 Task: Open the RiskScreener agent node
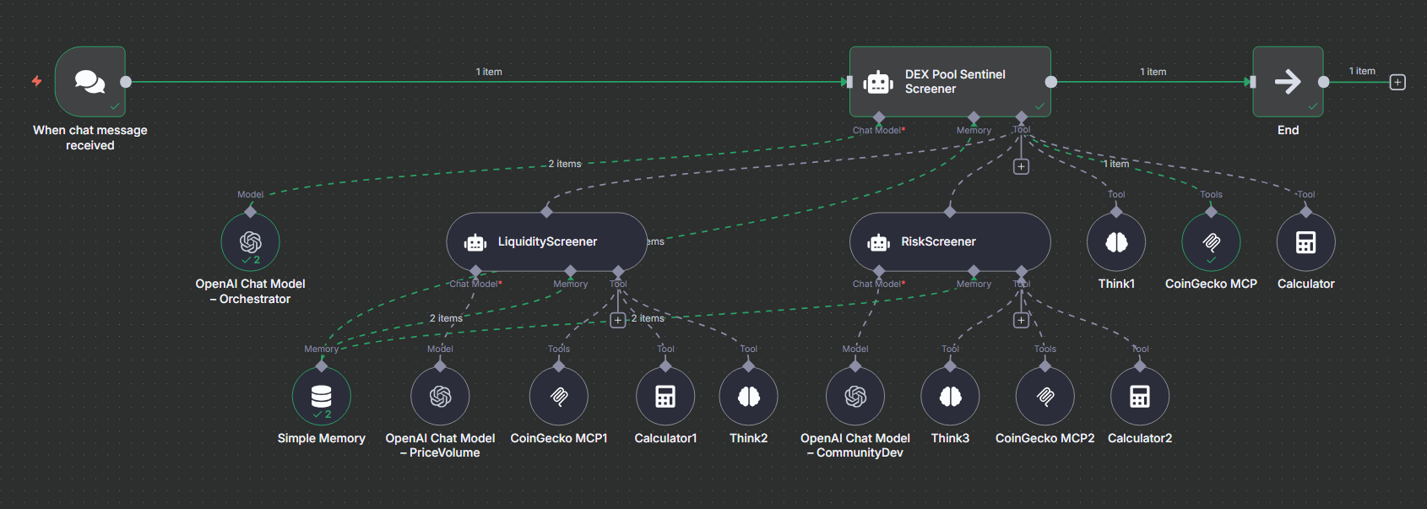949,242
